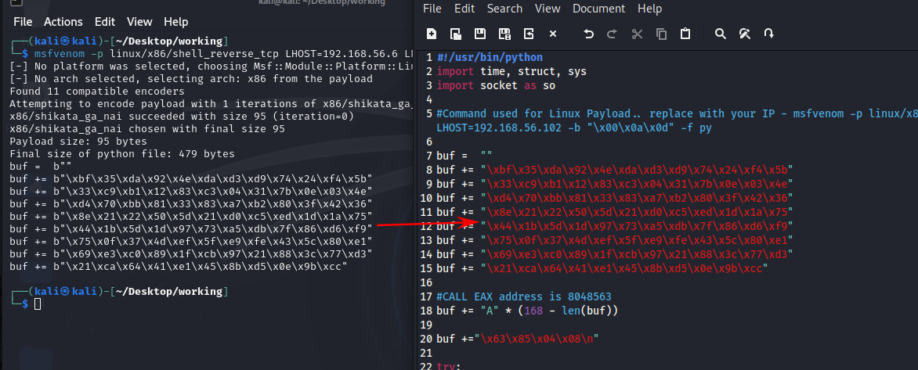Click 'import time, struct, sys' in editor
This screenshot has height=370, width=918.
click(x=511, y=71)
